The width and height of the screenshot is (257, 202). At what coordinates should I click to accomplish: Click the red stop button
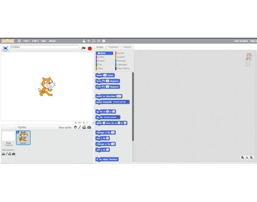[x=90, y=48]
